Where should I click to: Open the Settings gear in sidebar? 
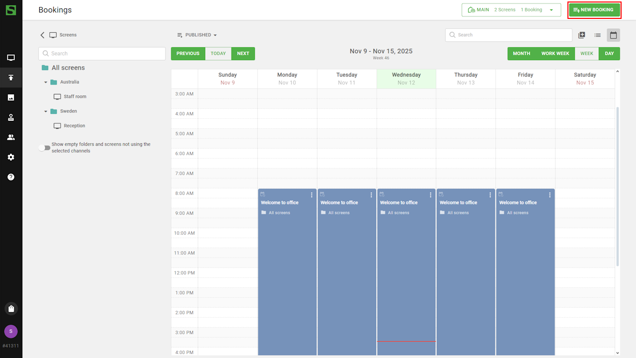coord(11,157)
